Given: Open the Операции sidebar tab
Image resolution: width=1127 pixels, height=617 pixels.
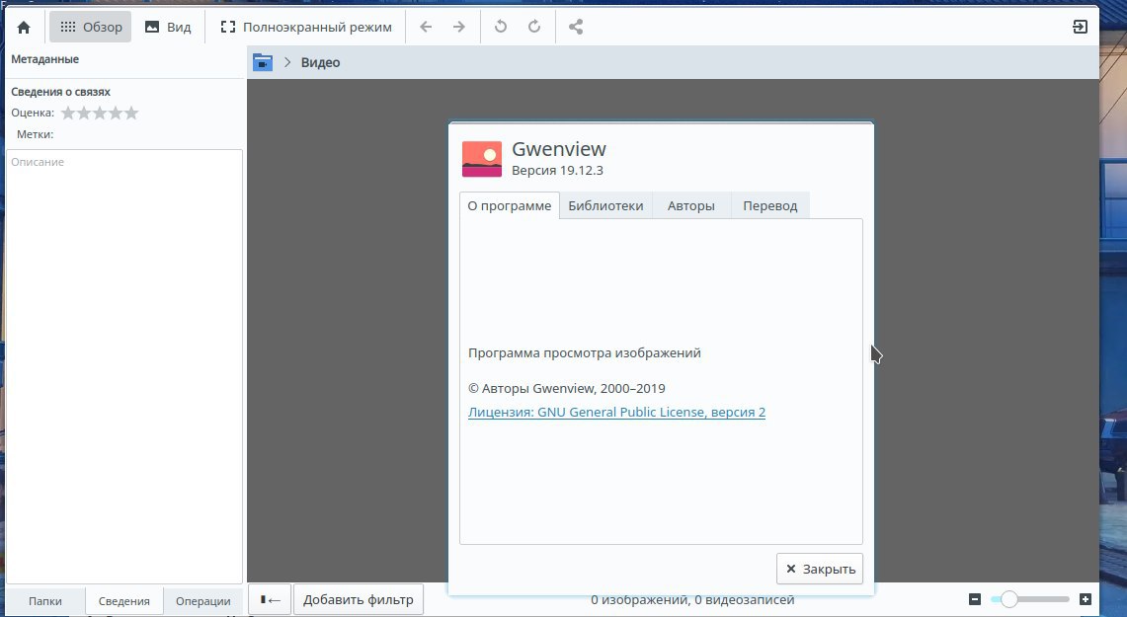Looking at the screenshot, I should click(x=203, y=601).
